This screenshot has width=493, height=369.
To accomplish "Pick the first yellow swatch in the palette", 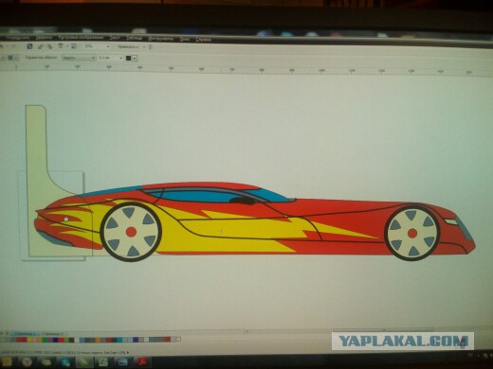I will tap(29, 340).
